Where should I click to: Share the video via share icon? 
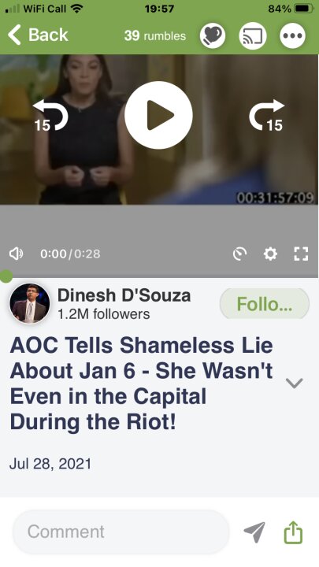tap(293, 532)
